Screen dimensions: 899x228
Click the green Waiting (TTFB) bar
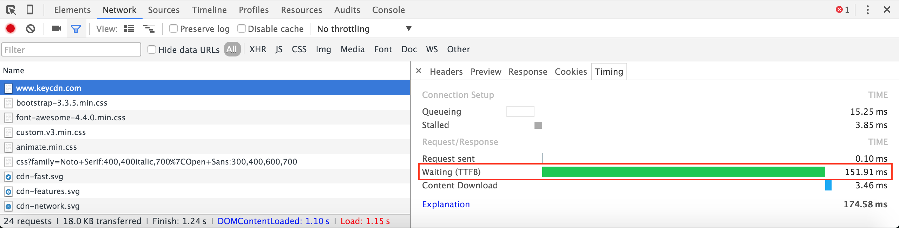pyautogui.click(x=683, y=172)
